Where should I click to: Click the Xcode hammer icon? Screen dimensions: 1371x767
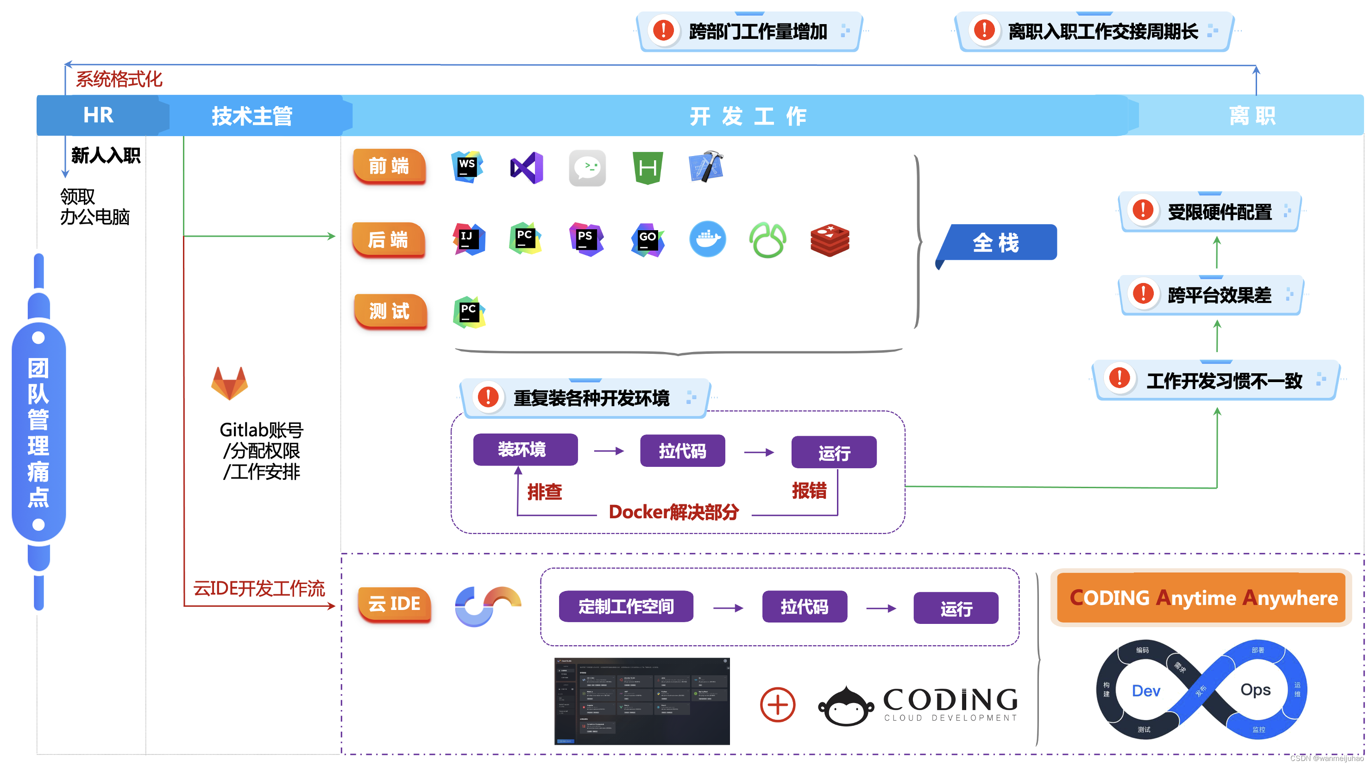point(706,167)
